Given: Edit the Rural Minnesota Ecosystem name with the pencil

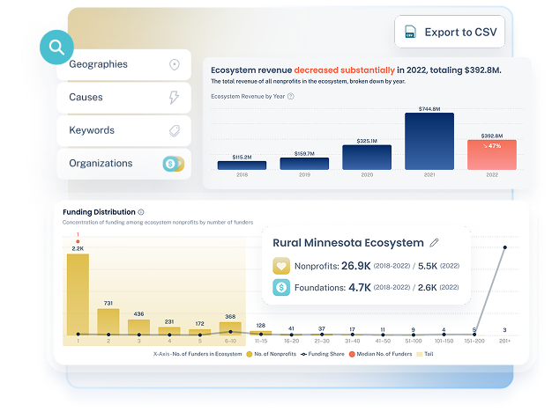Looking at the screenshot, I should click(433, 242).
